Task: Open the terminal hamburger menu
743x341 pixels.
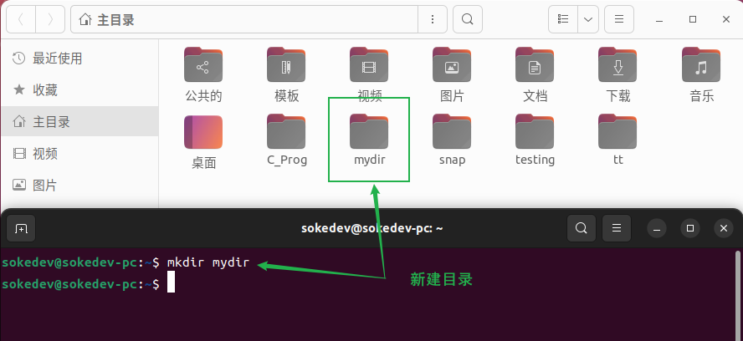Action: point(617,228)
